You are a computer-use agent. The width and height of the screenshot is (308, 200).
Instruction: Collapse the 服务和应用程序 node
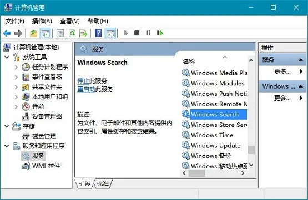(7, 146)
